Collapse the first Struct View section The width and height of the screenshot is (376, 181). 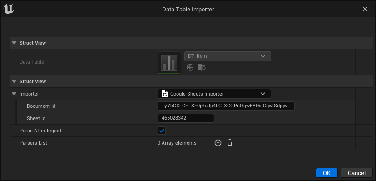[14, 43]
